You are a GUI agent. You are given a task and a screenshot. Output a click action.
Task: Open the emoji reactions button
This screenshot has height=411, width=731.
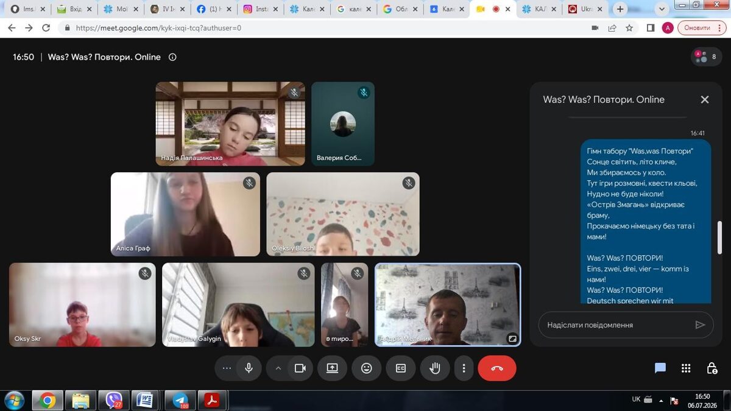coord(366,368)
